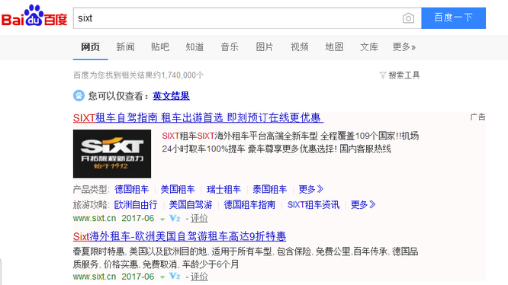Image resolution: width=508 pixels, height=285 pixels.
Task: Click the 德国租车 link
Action: click(x=131, y=189)
